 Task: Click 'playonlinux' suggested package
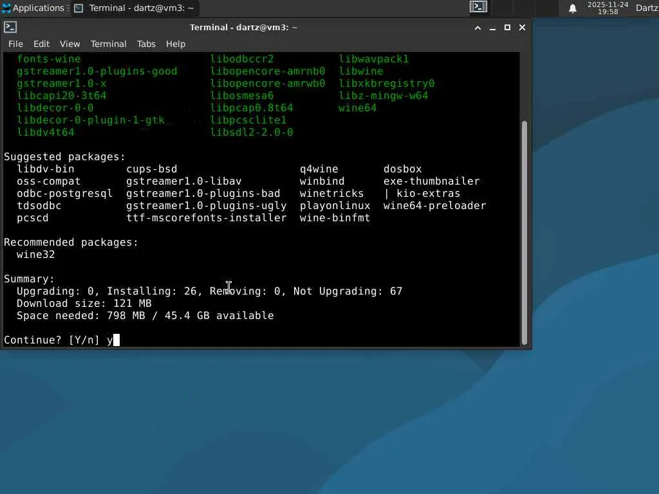click(x=335, y=205)
